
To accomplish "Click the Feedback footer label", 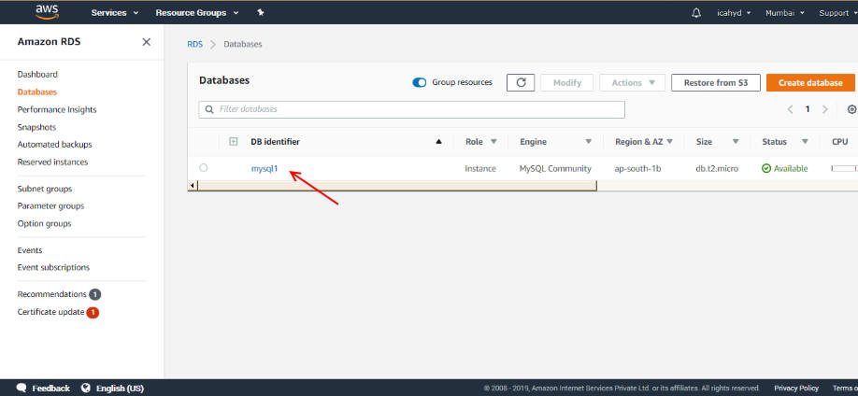I will tap(50, 388).
